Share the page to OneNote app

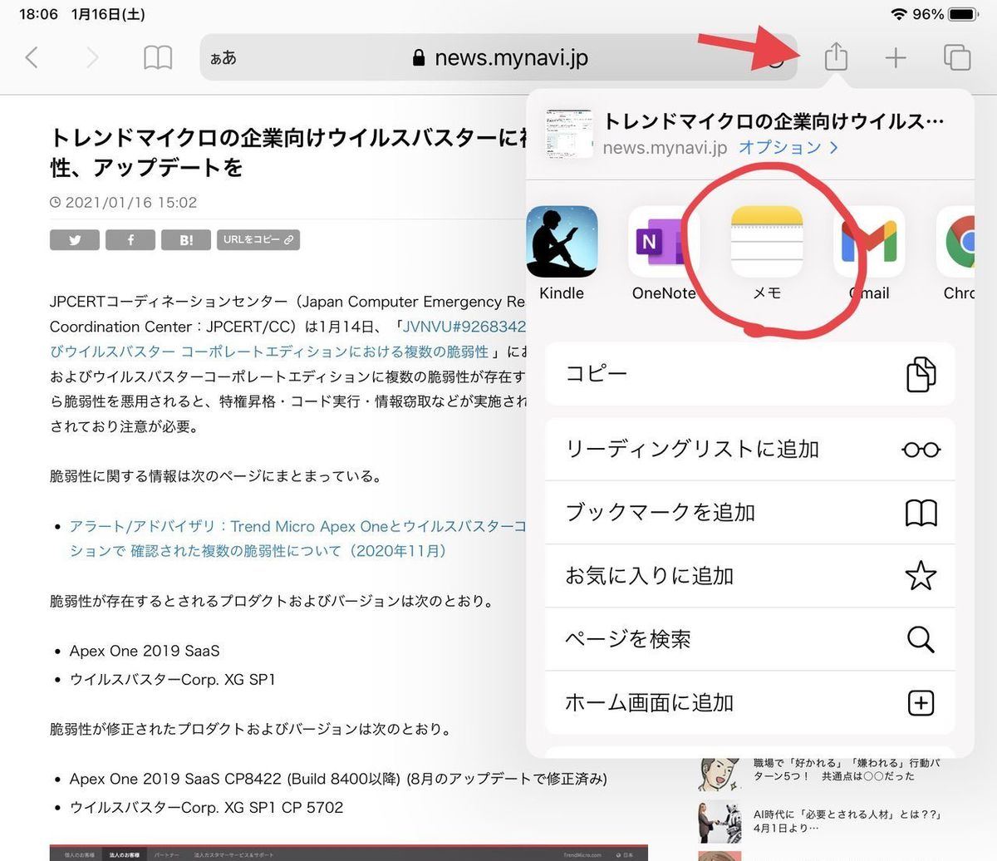[x=664, y=253]
